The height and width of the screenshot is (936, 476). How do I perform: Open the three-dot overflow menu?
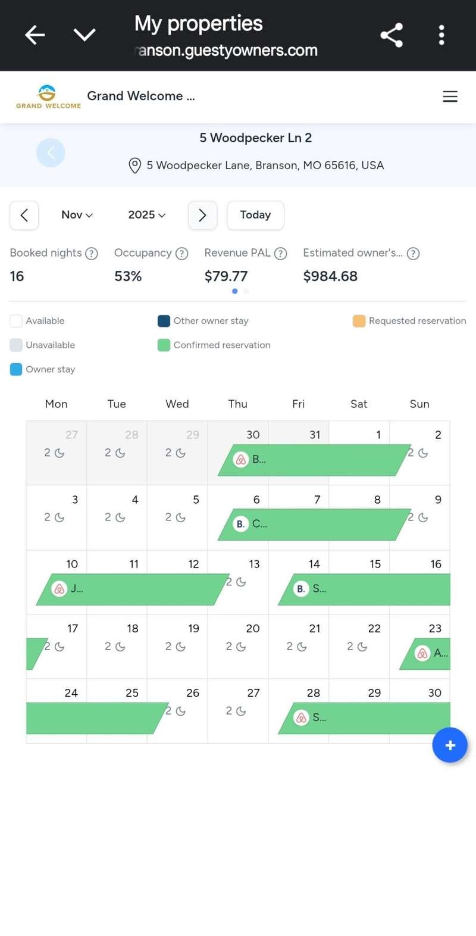pyautogui.click(x=441, y=35)
